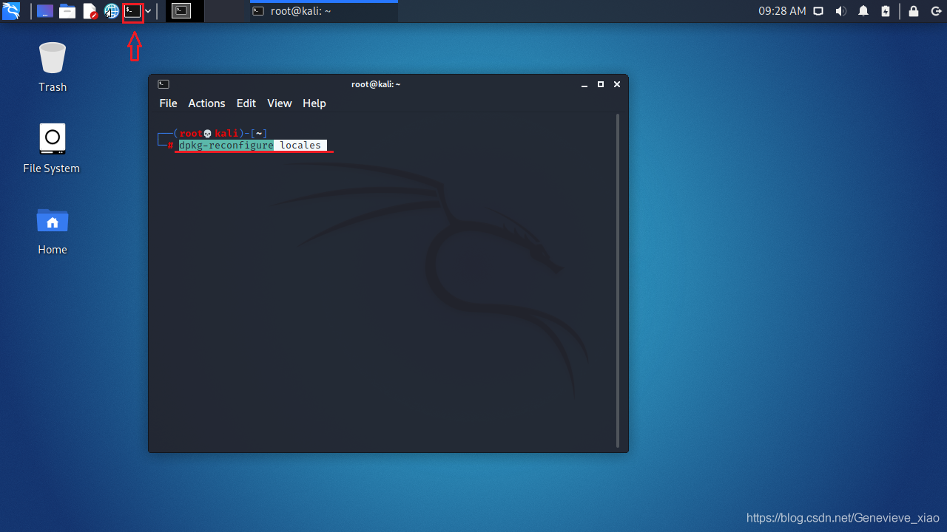Launch the file manager from the panel
Image resolution: width=947 pixels, height=532 pixels.
[x=67, y=11]
